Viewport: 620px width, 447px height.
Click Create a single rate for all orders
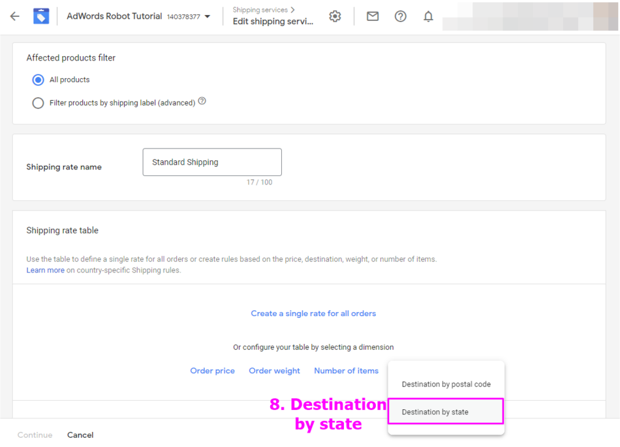(x=313, y=313)
